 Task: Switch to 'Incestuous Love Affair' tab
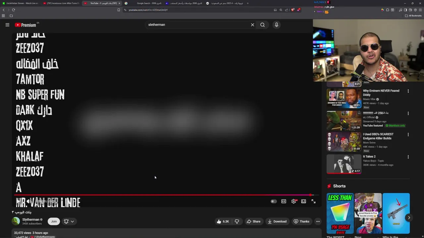tap(62, 3)
